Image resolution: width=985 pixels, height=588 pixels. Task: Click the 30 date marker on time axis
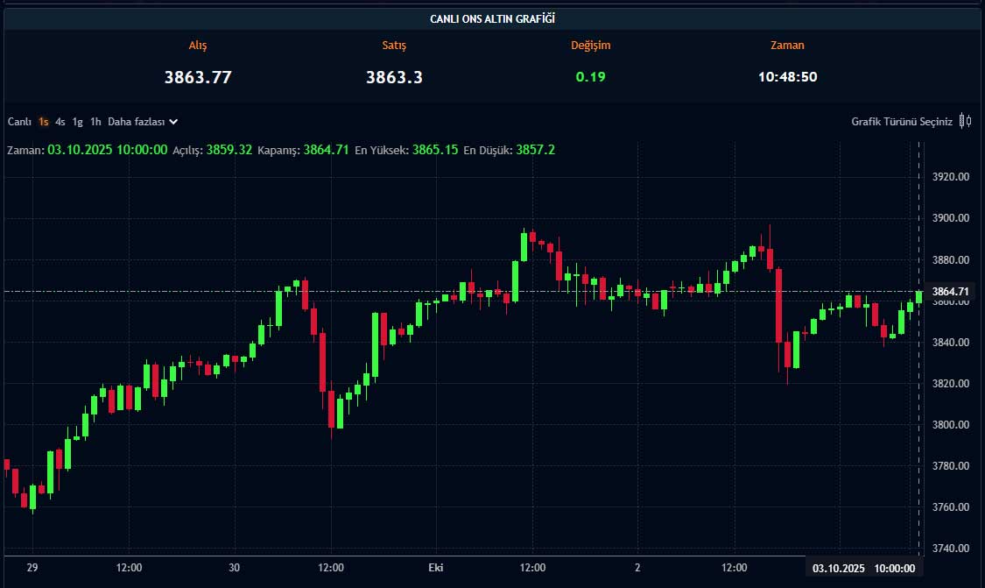pos(234,569)
